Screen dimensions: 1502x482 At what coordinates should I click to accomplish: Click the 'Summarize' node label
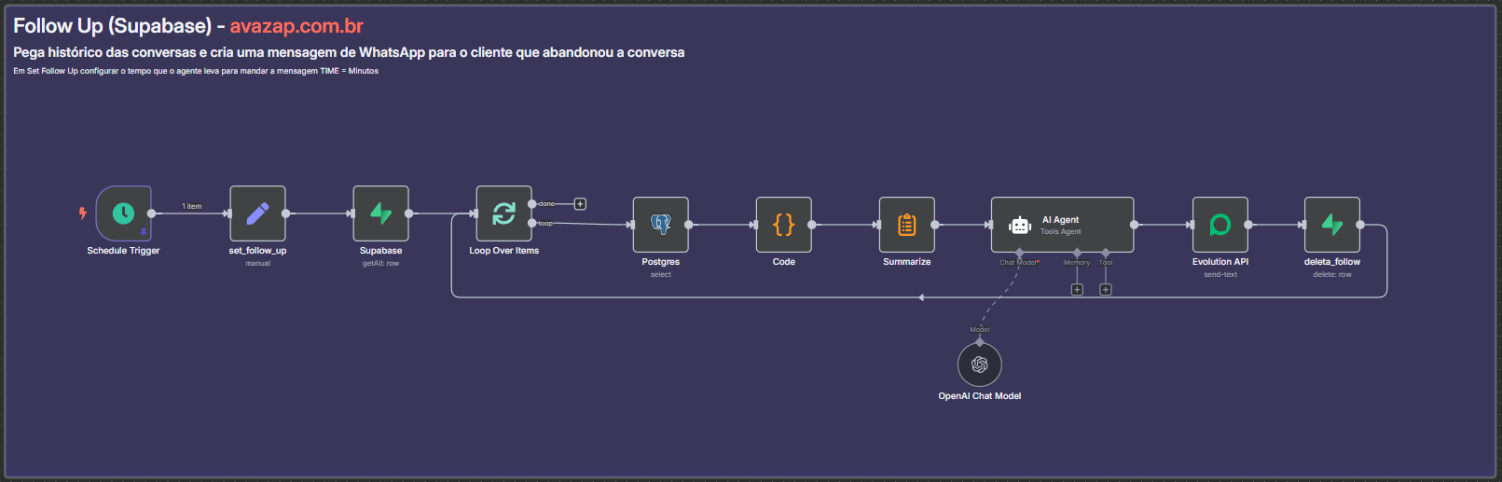click(906, 262)
